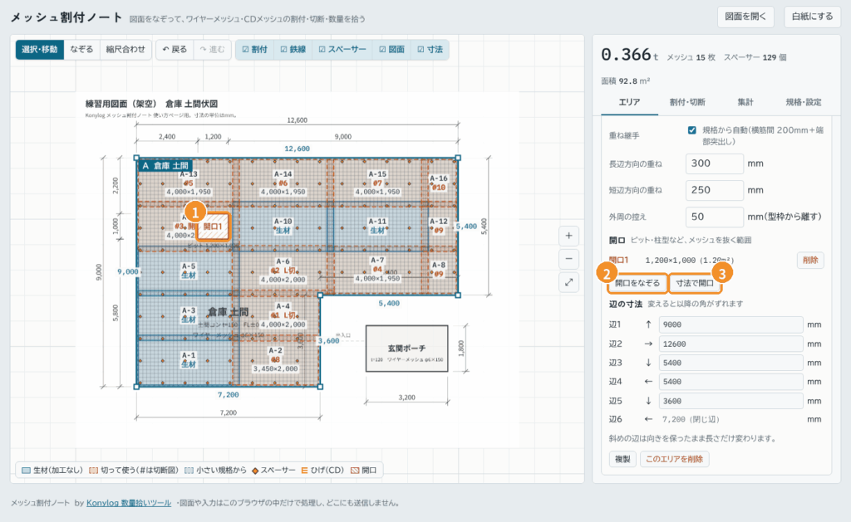Click the 寸法で開口 button

695,283
